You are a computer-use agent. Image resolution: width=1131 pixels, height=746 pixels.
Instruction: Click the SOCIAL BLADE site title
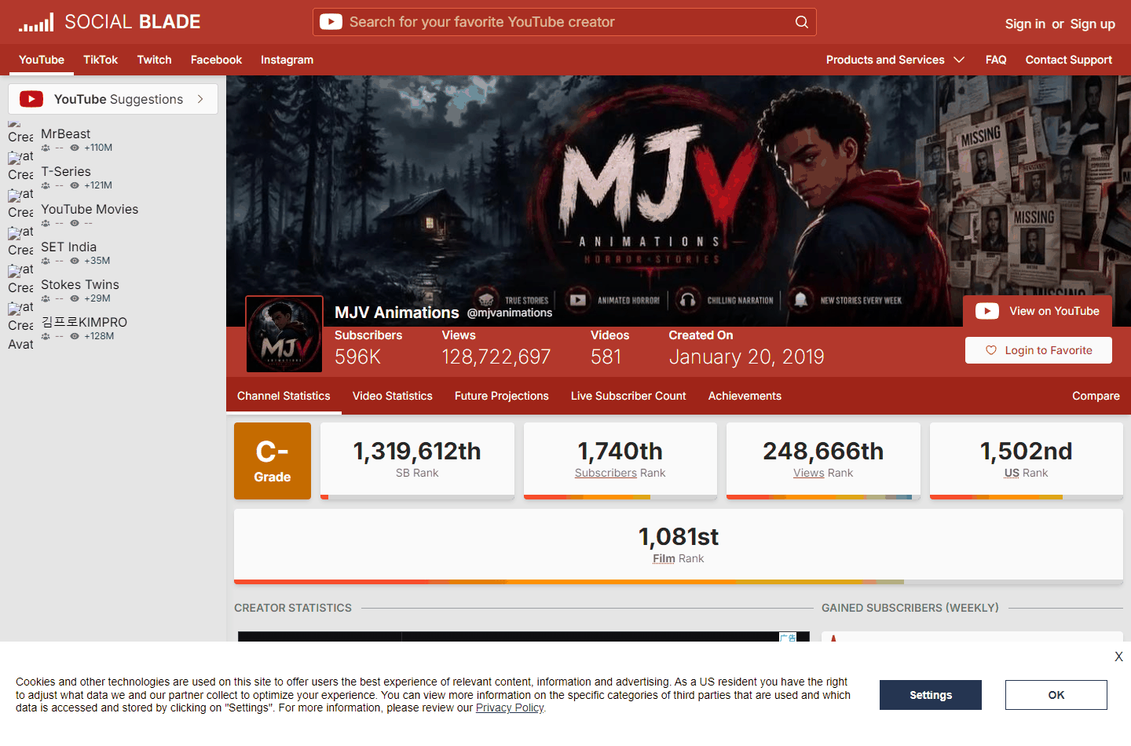click(133, 22)
